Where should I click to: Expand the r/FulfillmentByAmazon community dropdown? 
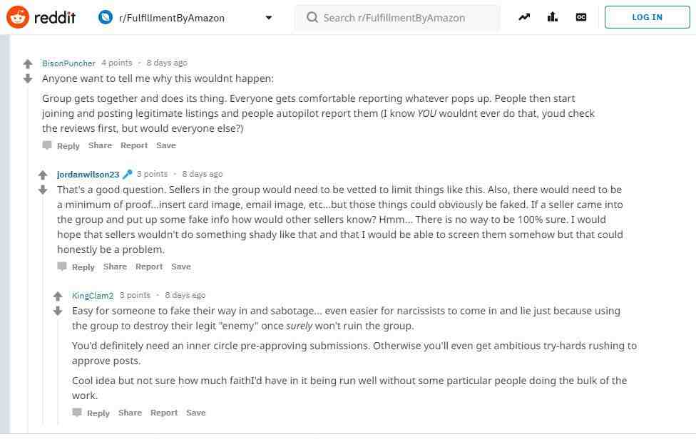[x=269, y=18]
